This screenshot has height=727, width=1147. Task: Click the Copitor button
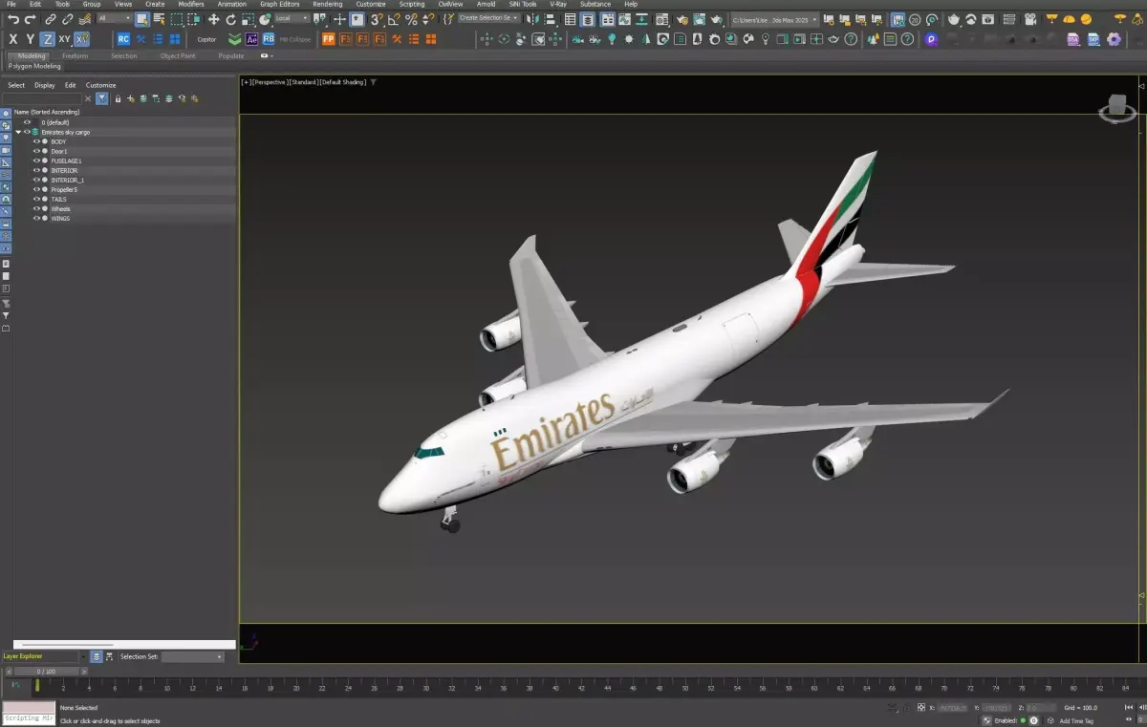[x=207, y=39]
